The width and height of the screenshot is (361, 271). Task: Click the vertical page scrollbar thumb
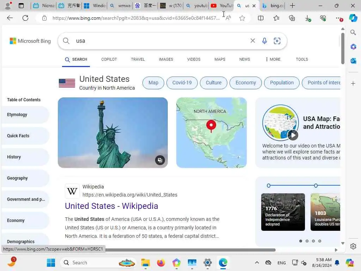pos(343,48)
